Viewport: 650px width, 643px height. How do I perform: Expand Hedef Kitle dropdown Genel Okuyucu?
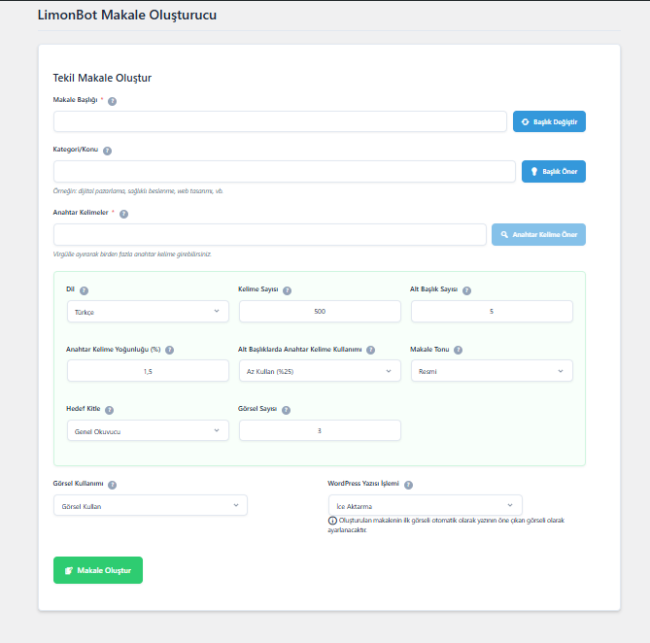(148, 430)
